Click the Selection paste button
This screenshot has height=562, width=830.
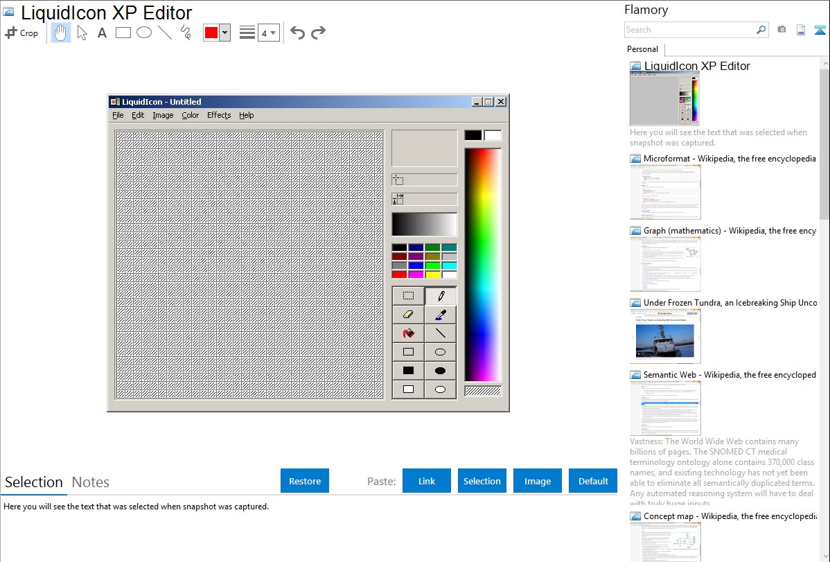point(482,481)
